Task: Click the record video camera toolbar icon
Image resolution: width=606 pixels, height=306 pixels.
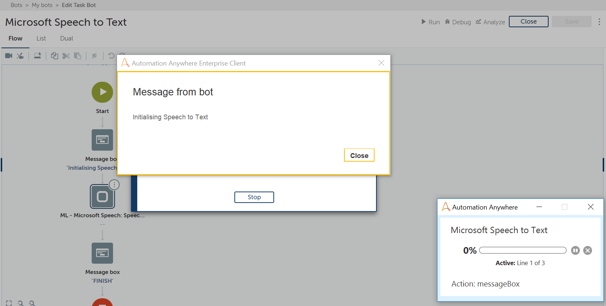Action: (x=8, y=56)
